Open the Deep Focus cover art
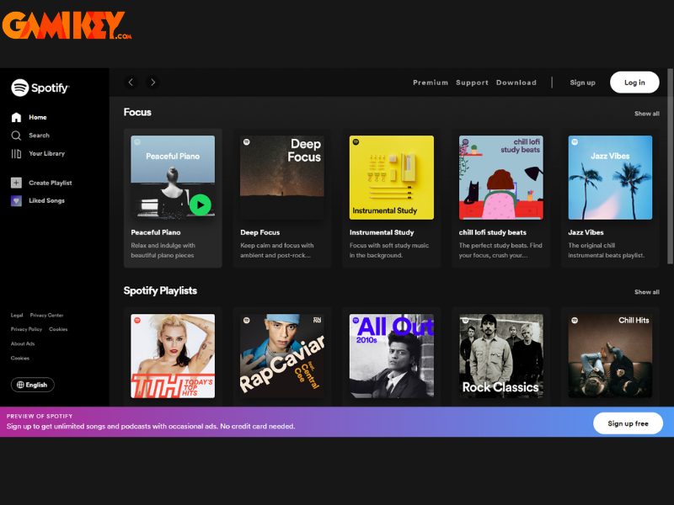 click(282, 178)
